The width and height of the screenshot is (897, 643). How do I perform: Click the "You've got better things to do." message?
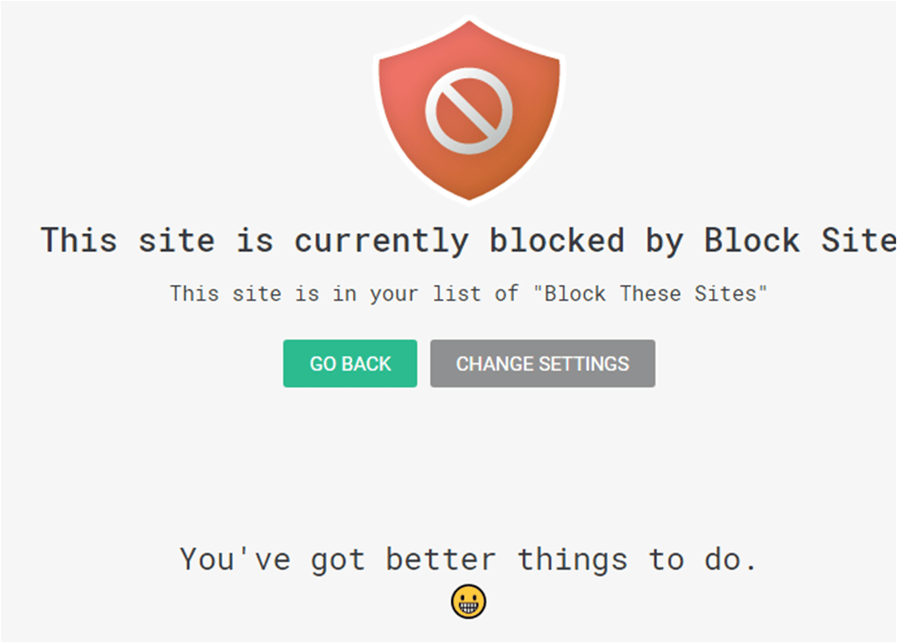[x=469, y=559]
